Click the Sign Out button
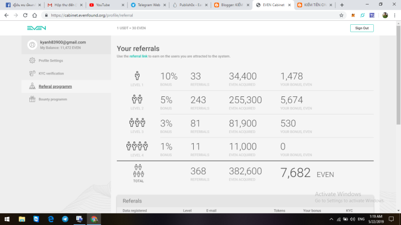The width and height of the screenshot is (401, 225). click(x=362, y=28)
